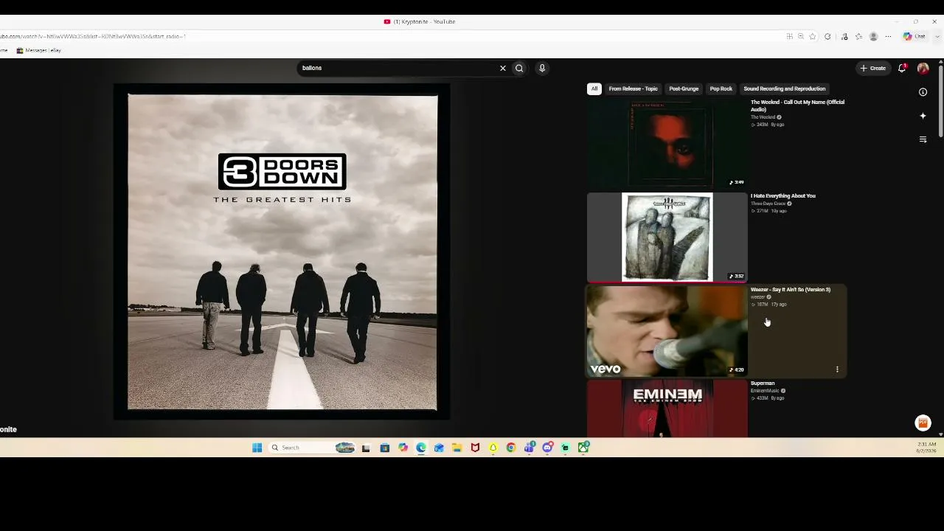Open the sparkle Ask AI icon
This screenshot has width=944, height=531.
pyautogui.click(x=923, y=116)
